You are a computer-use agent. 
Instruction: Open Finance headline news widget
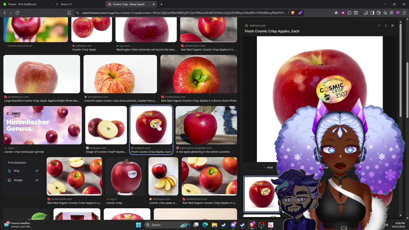(x=18, y=225)
